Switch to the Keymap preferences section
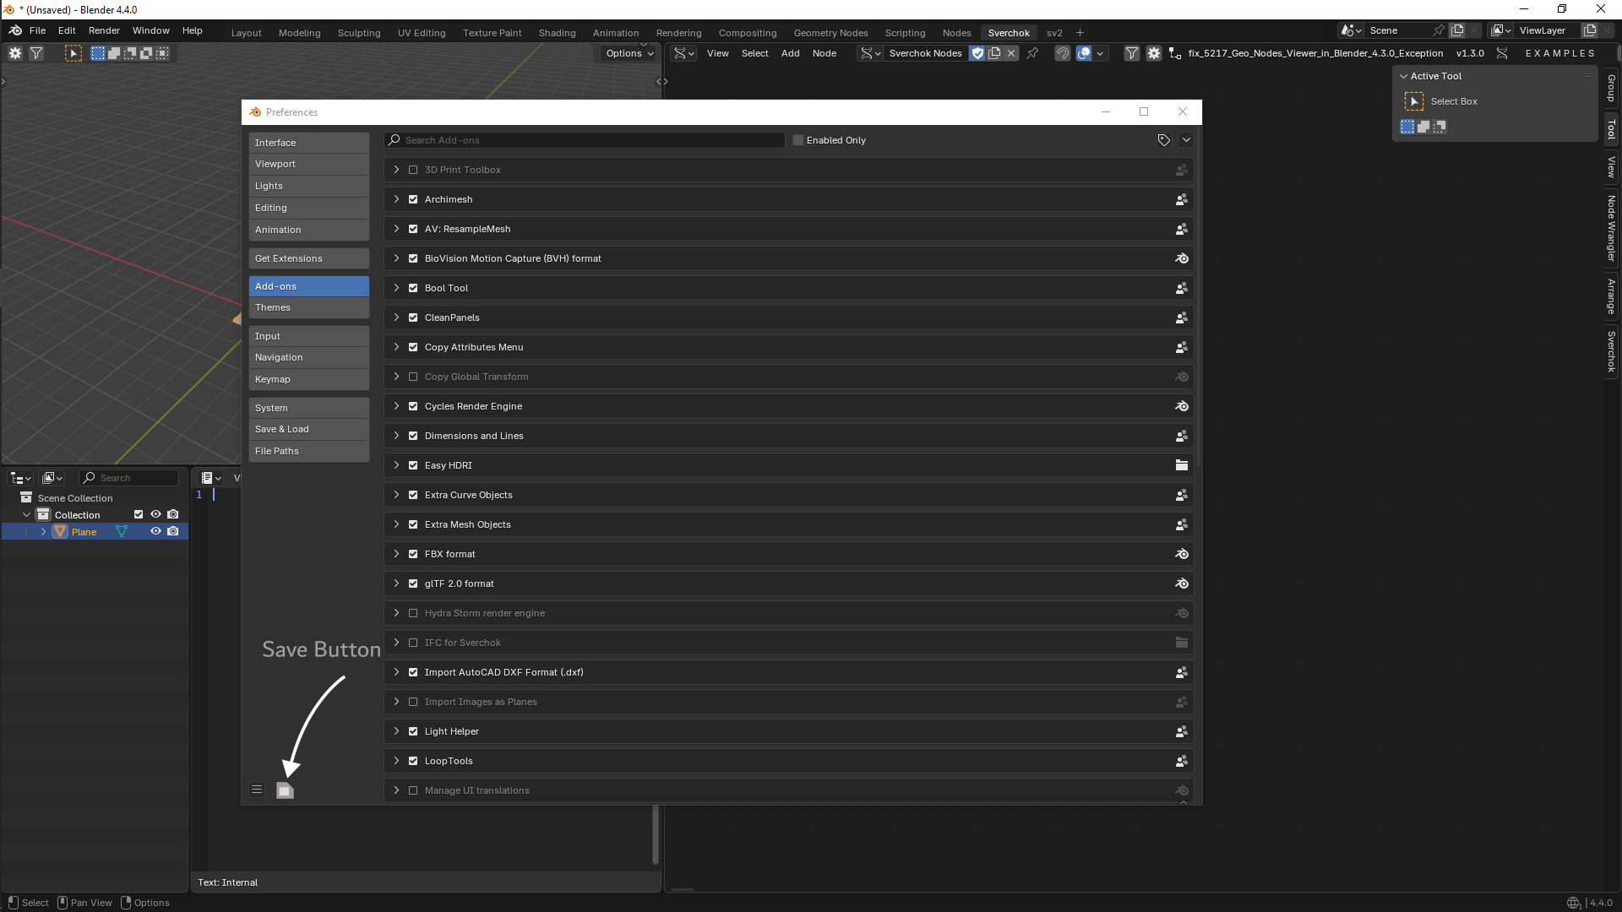The height and width of the screenshot is (912, 1622). [309, 379]
